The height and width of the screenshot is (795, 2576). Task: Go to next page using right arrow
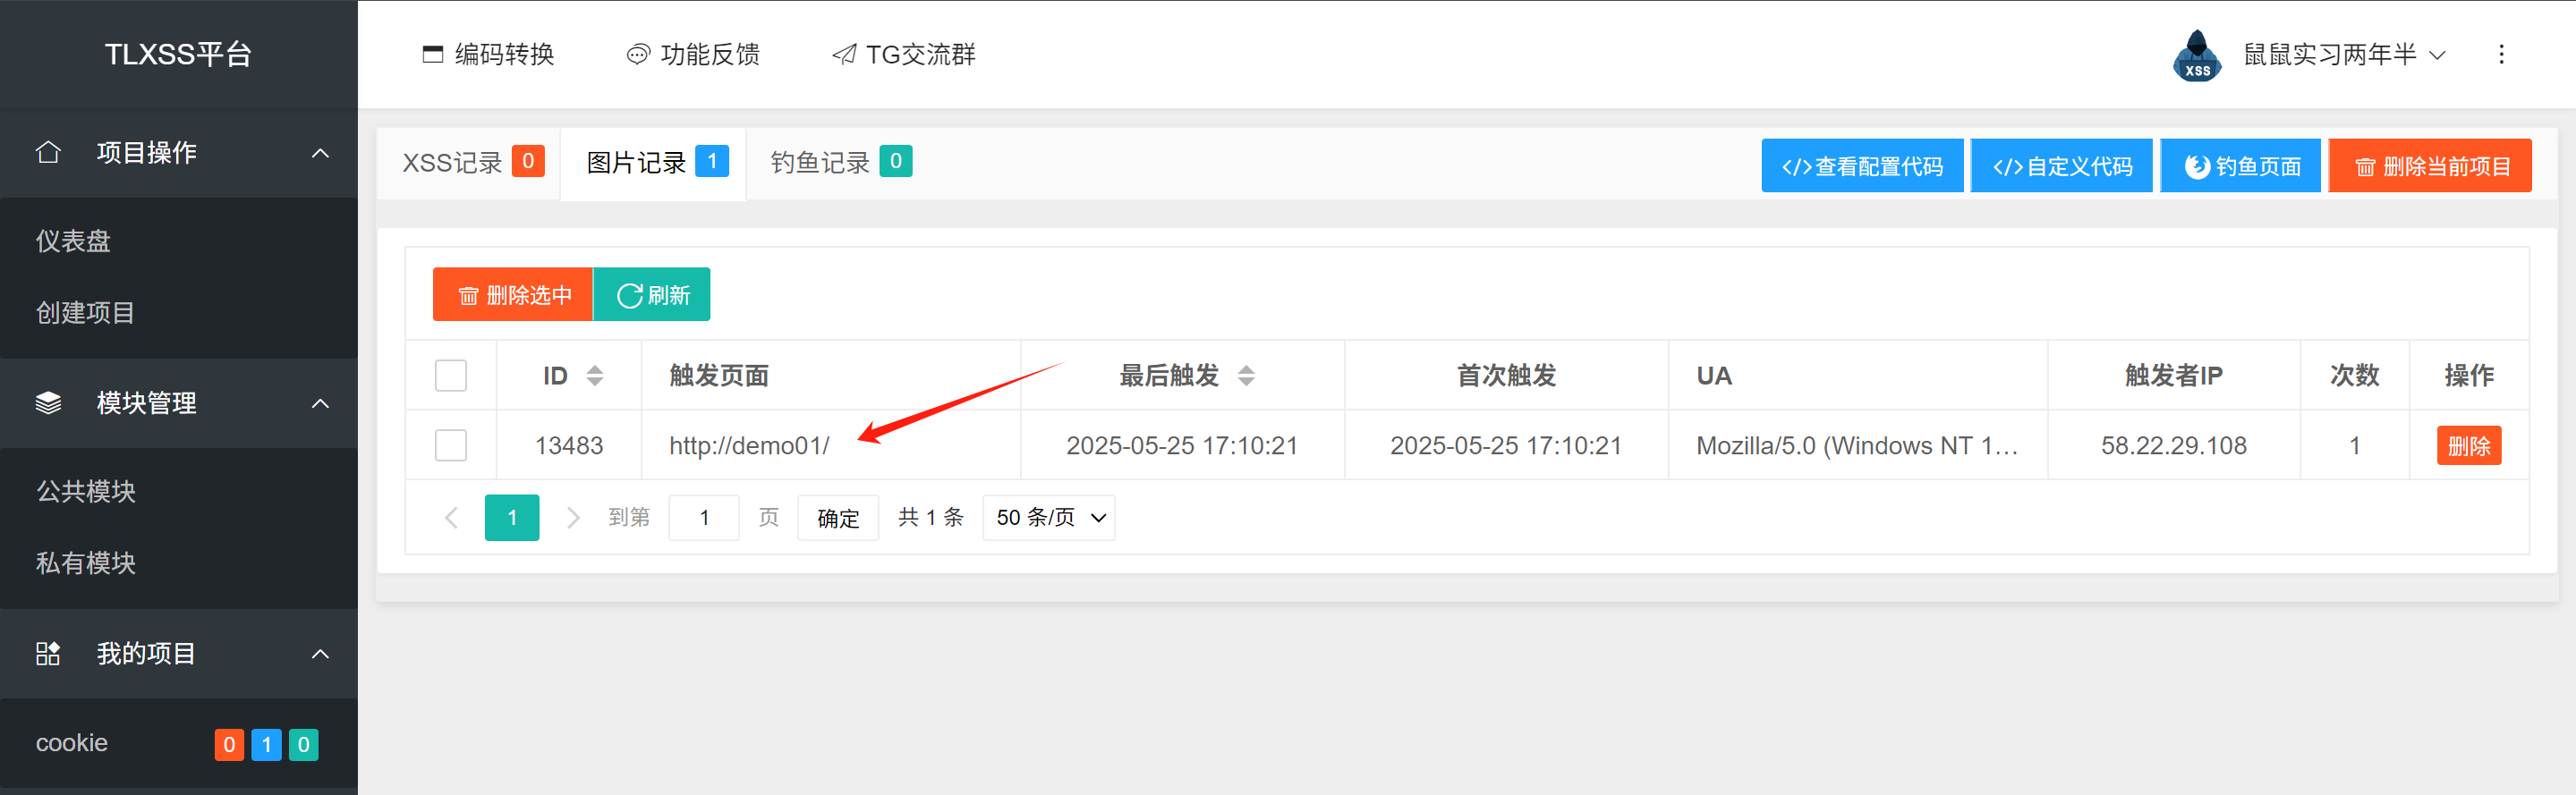tap(573, 518)
